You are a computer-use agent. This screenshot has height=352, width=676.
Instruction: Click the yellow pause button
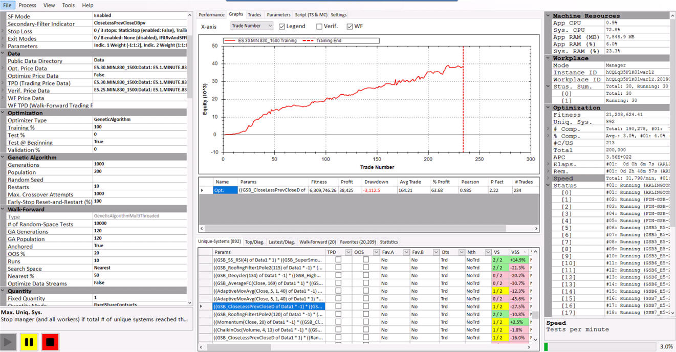click(x=29, y=341)
